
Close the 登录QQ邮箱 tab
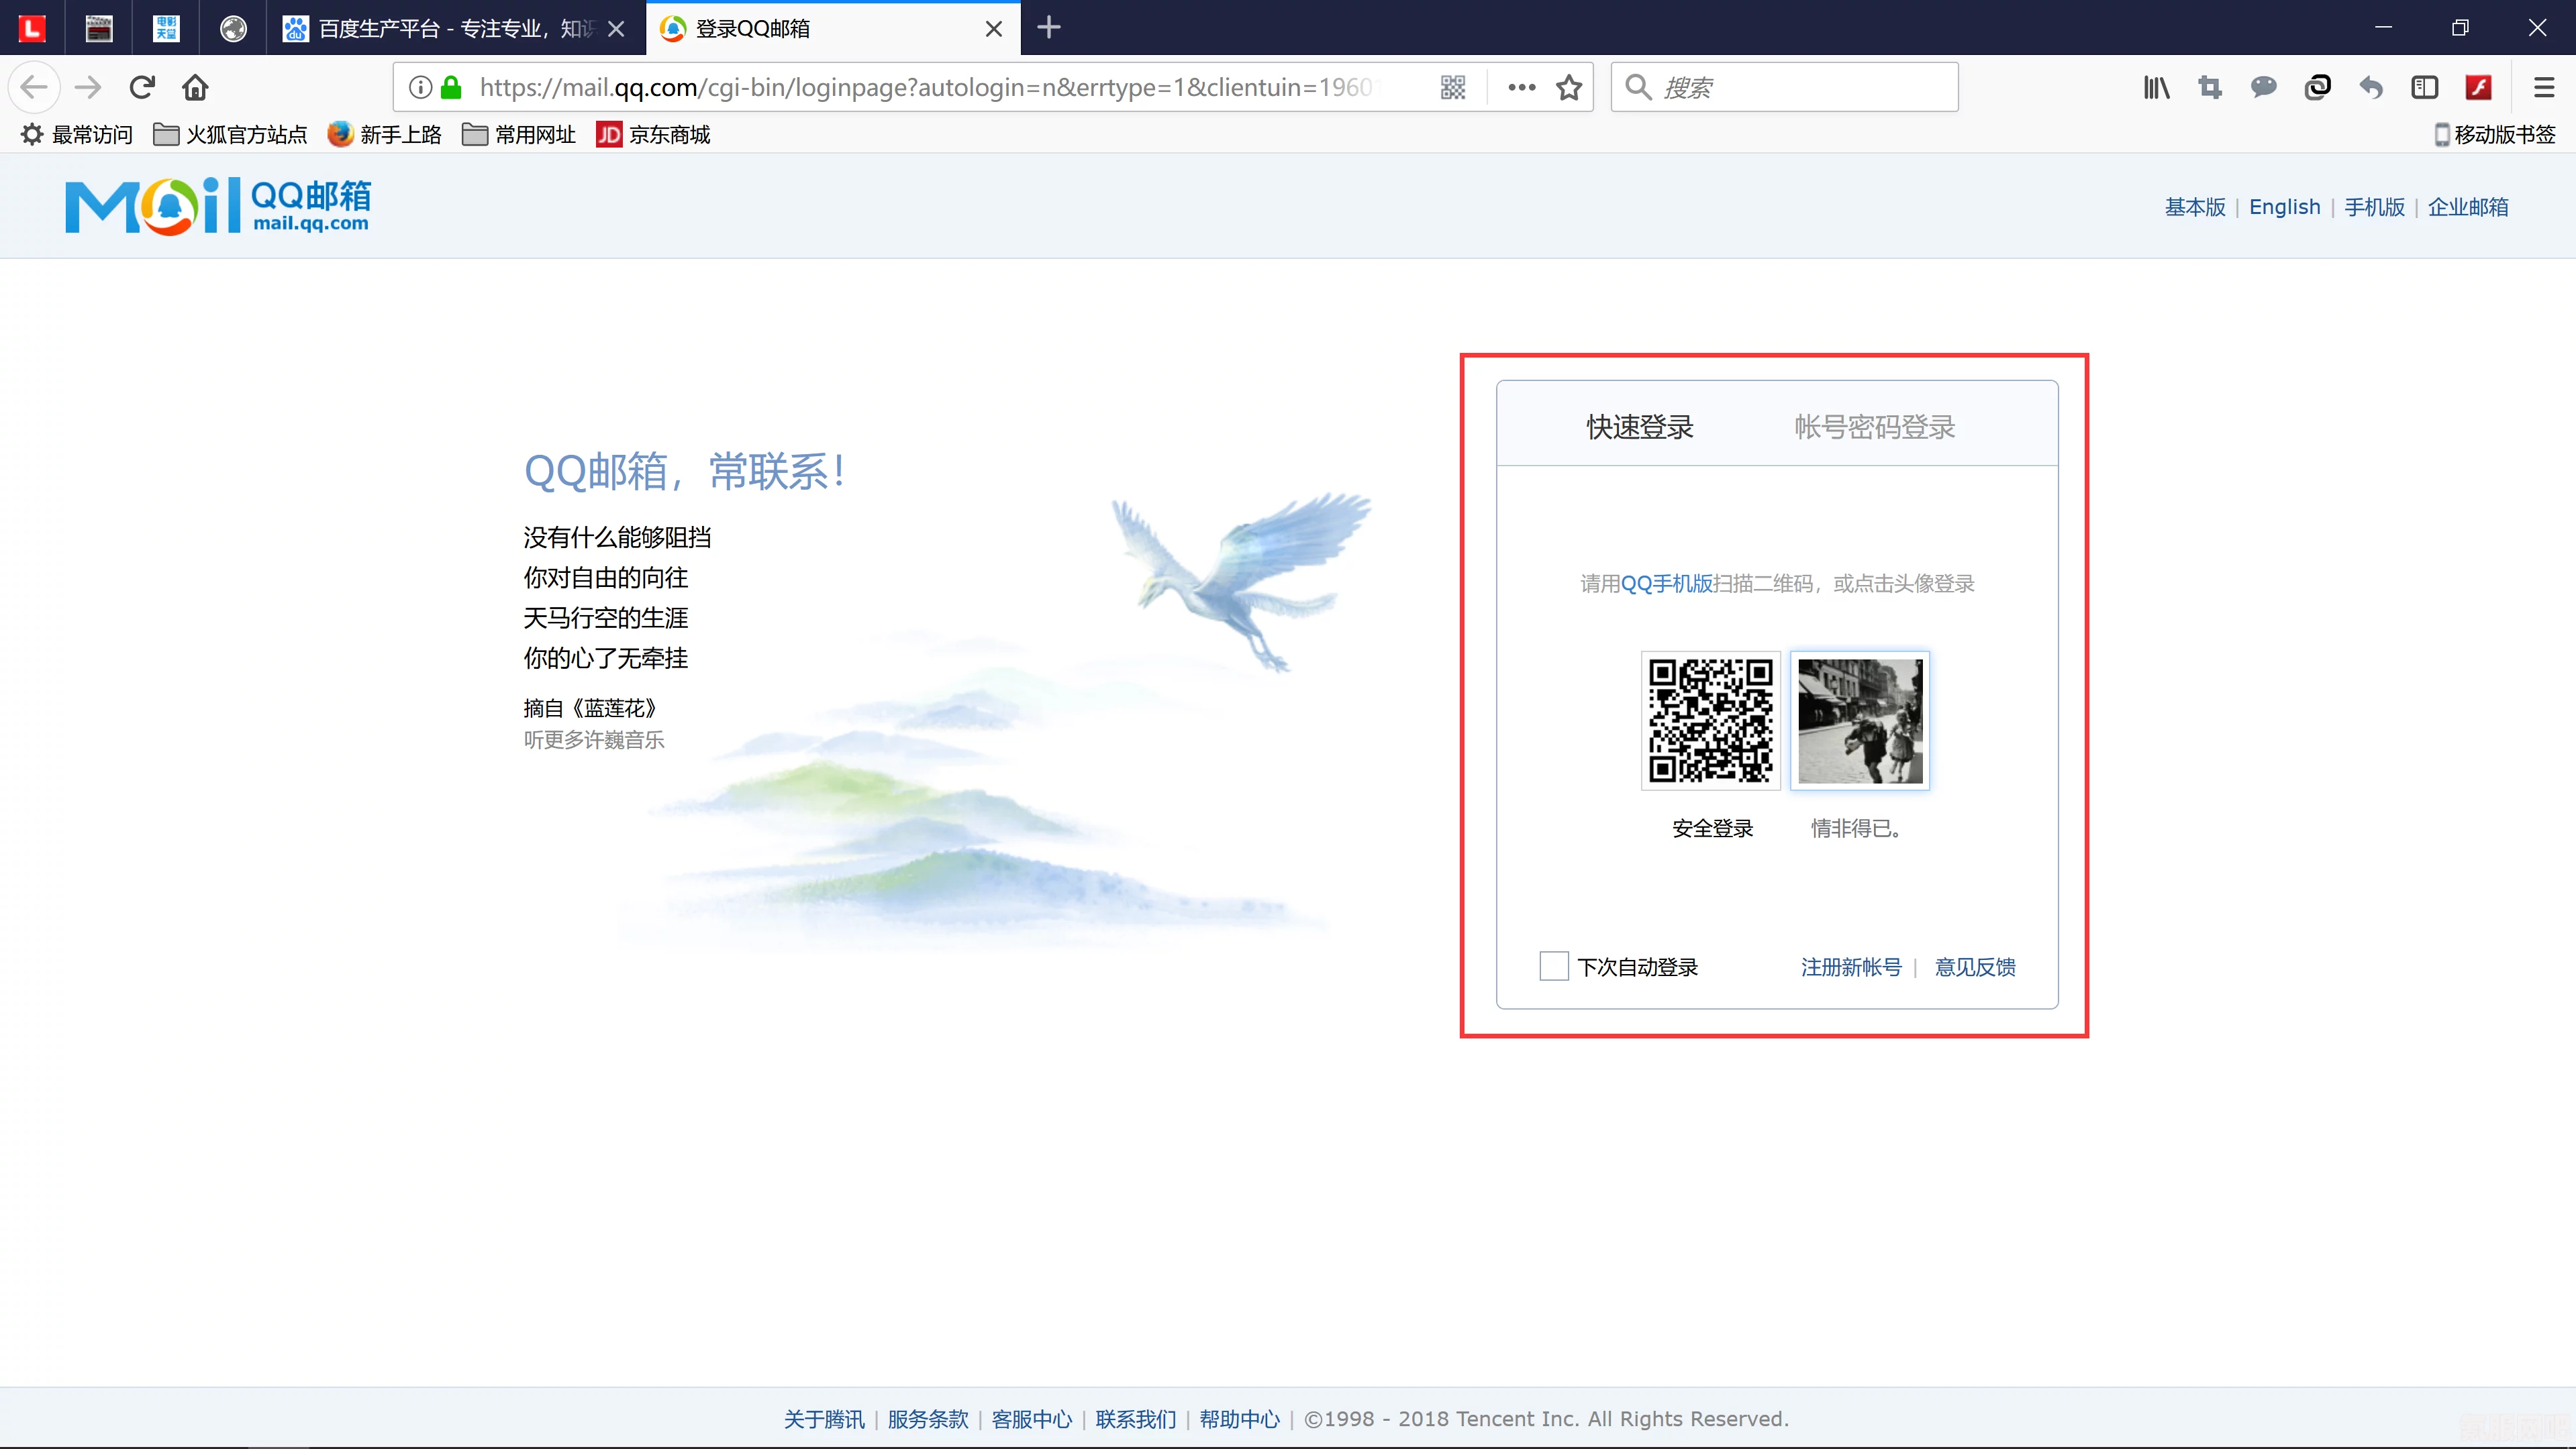(994, 29)
